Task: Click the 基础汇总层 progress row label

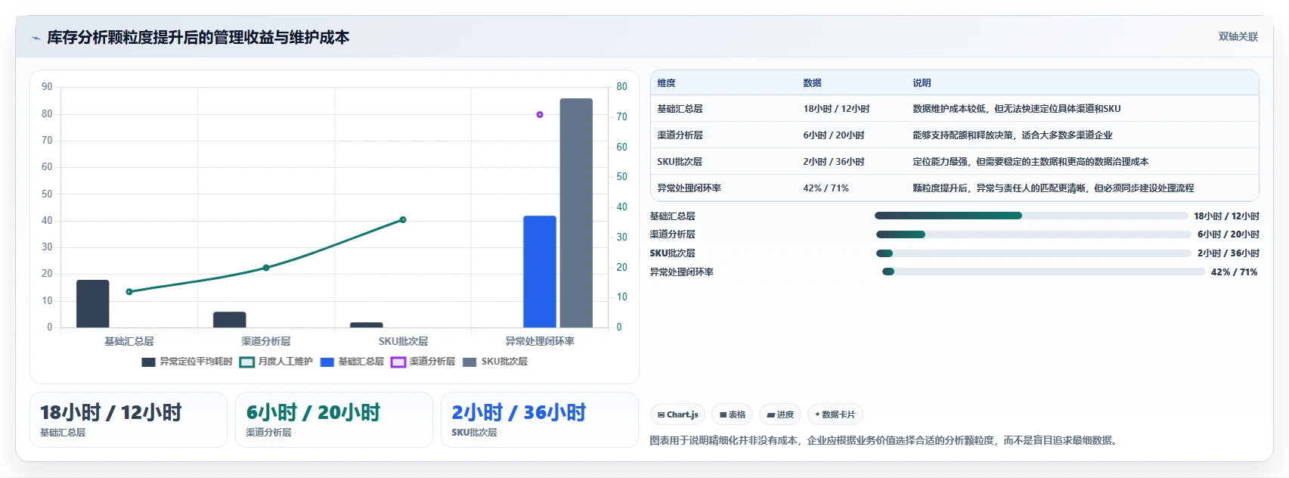Action: point(672,216)
